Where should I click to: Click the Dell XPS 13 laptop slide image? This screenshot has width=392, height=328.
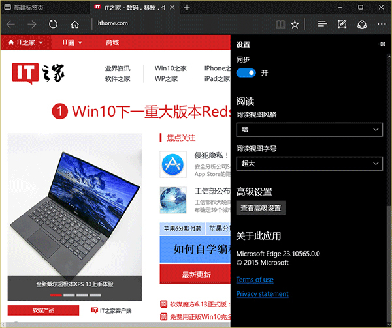pyautogui.click(x=74, y=205)
